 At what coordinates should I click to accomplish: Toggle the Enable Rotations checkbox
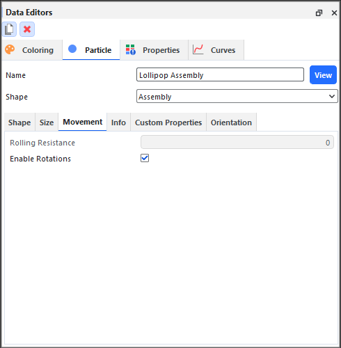pyautogui.click(x=145, y=158)
